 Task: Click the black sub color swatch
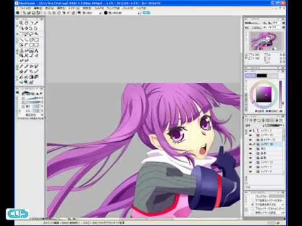pyautogui.click(x=262, y=75)
